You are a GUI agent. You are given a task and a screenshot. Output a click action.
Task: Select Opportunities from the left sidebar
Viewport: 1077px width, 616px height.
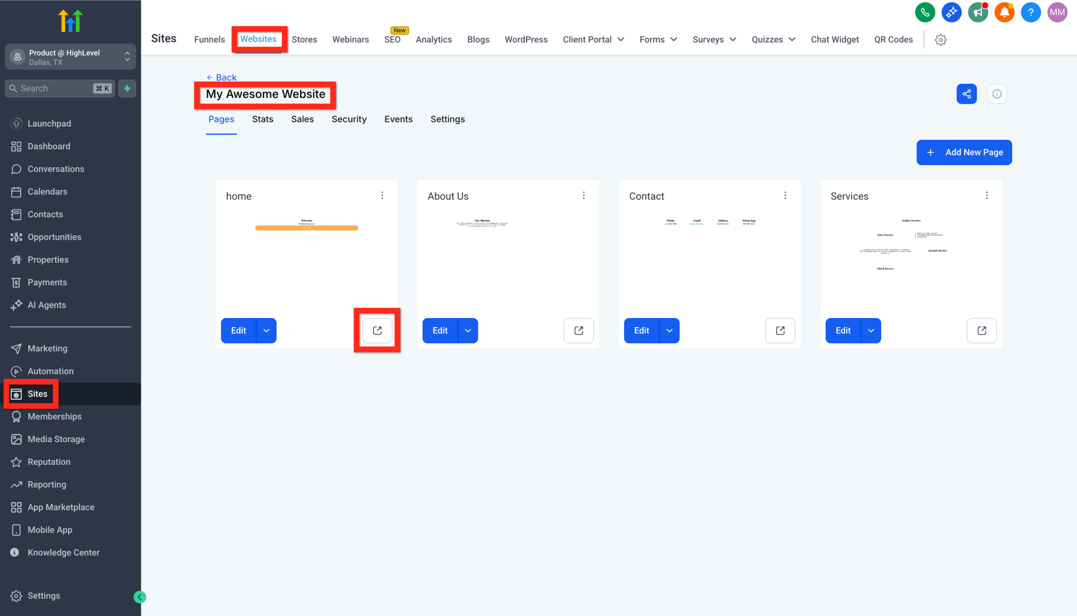54,237
